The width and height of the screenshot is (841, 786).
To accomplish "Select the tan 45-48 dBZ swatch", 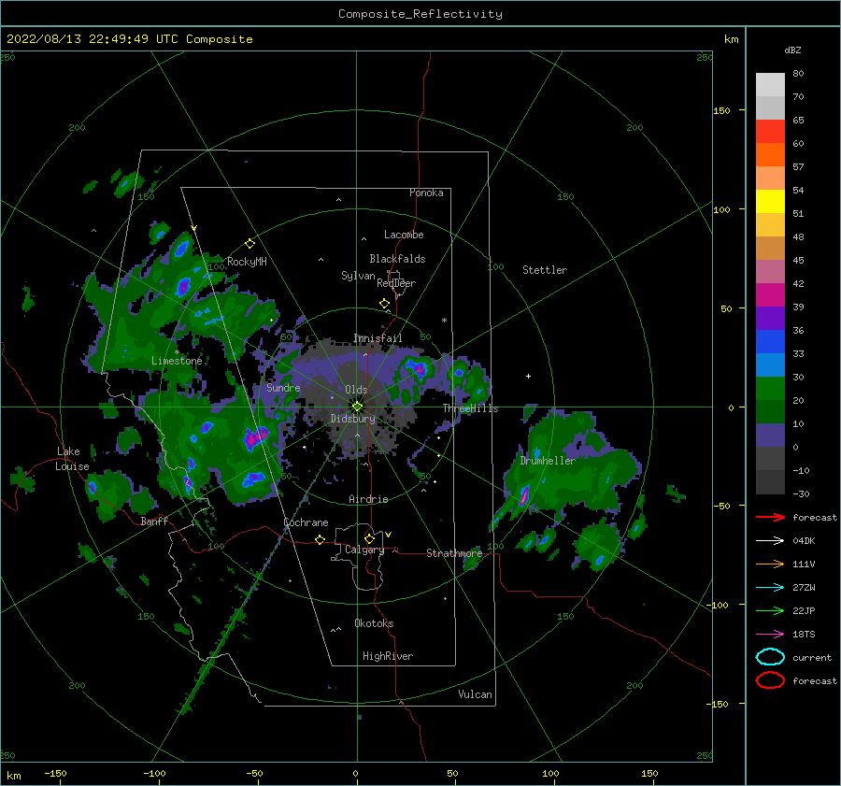I will coord(770,249).
